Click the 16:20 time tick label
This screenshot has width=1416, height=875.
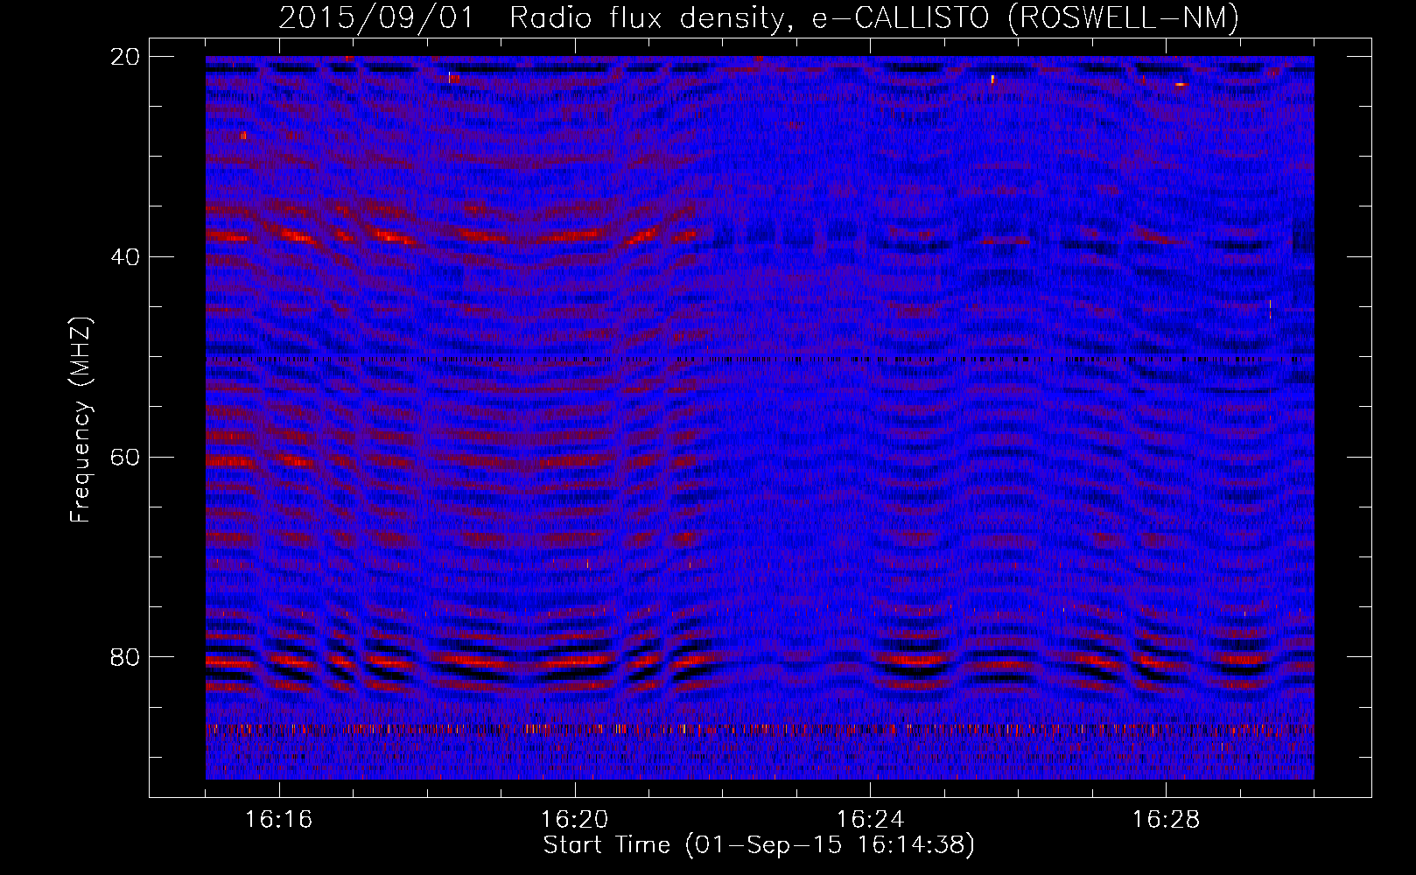575,820
